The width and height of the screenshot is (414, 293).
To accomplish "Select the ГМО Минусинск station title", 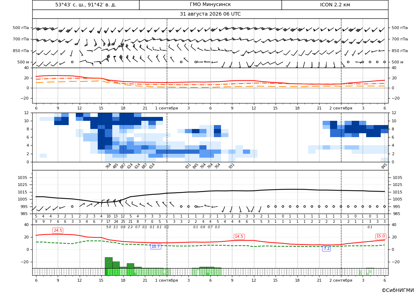I will pyautogui.click(x=210, y=5).
